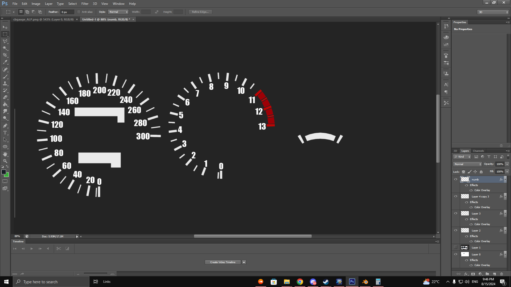Open the 3D workspace switcher dropdown
This screenshot has width=511, height=287.
point(493,12)
